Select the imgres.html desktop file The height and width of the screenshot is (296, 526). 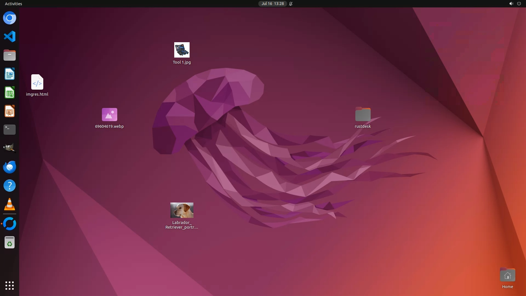tap(37, 82)
